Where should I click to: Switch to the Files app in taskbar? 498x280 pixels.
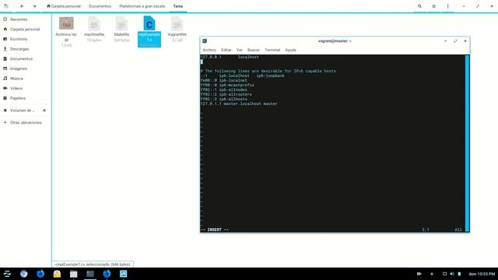[x=73, y=274]
